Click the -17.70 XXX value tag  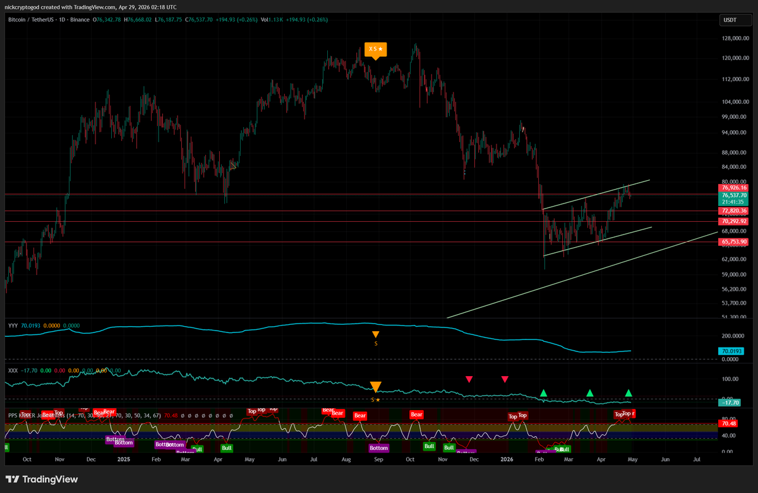[730, 402]
